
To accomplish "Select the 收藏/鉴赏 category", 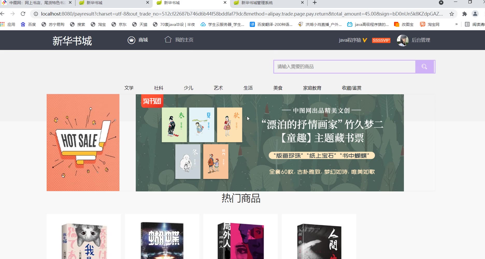I will (352, 88).
